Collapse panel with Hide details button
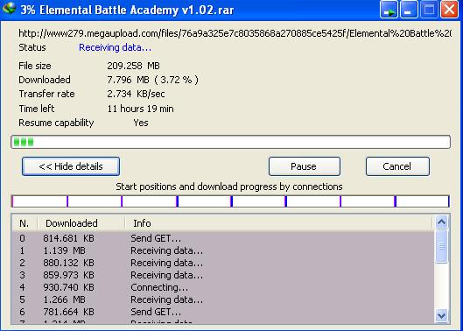 pyautogui.click(x=71, y=166)
